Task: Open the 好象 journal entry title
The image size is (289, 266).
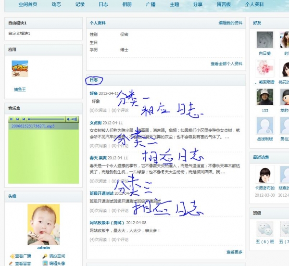Action: tap(94, 93)
